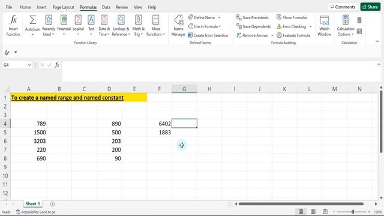The image size is (384, 216).
Task: Expand the Name Box dropdown arrow
Action: click(29, 65)
